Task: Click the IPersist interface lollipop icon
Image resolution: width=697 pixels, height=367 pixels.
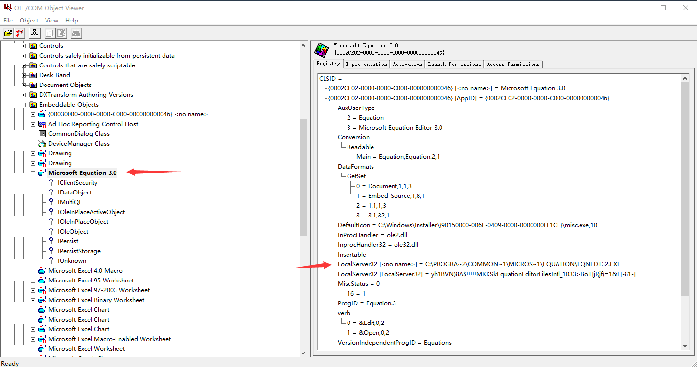Action: [51, 241]
